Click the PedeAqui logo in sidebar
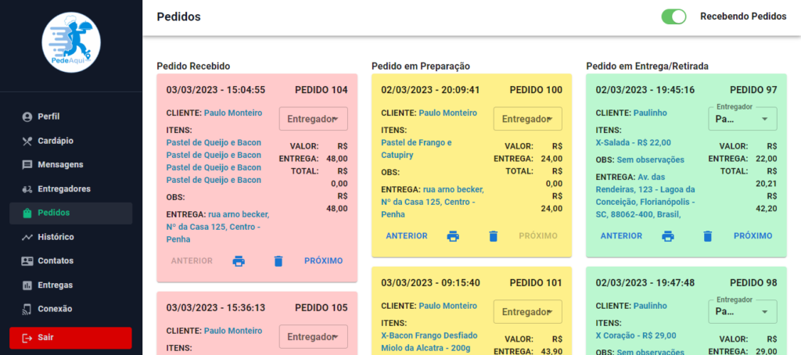The image size is (801, 355). pos(71,43)
